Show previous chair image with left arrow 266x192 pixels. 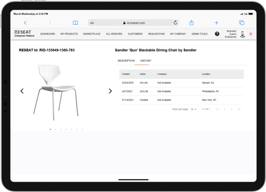pyautogui.click(x=22, y=91)
